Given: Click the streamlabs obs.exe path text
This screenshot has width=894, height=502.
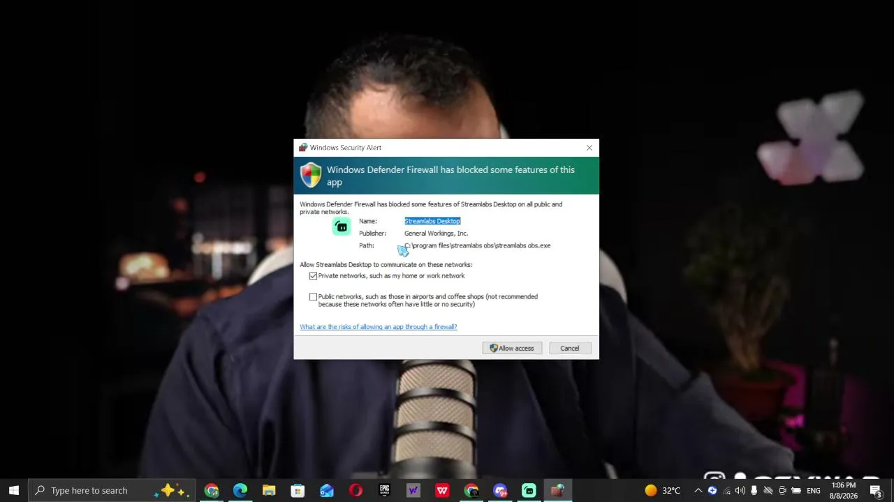Looking at the screenshot, I should 478,245.
